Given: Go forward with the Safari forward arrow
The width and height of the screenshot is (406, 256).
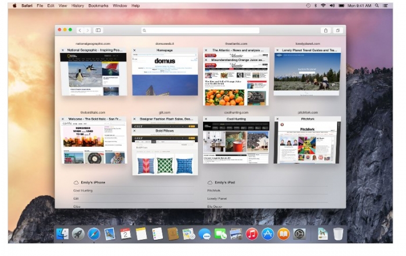Looking at the screenshot, I should (x=88, y=30).
